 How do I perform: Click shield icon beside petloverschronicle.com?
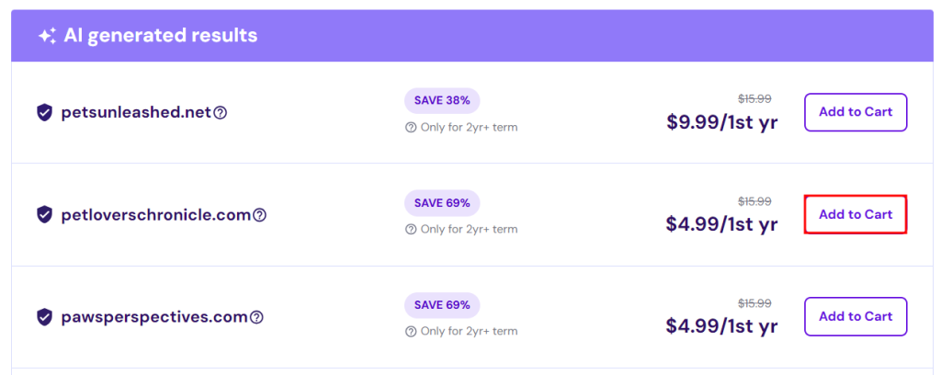point(44,214)
